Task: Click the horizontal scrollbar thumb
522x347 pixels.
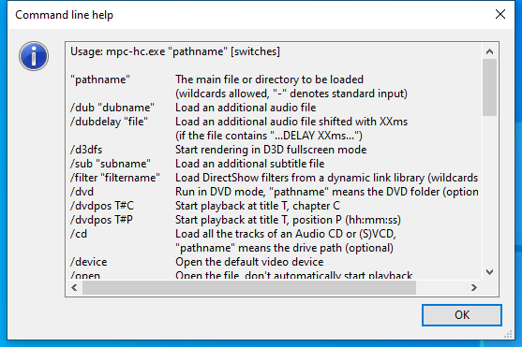Action: (x=249, y=287)
